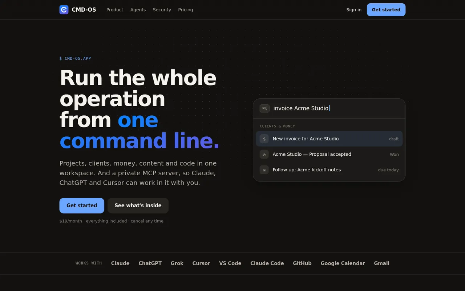The image size is (465, 291).
Task: Click Grok in the Works with row
Action: [177, 263]
